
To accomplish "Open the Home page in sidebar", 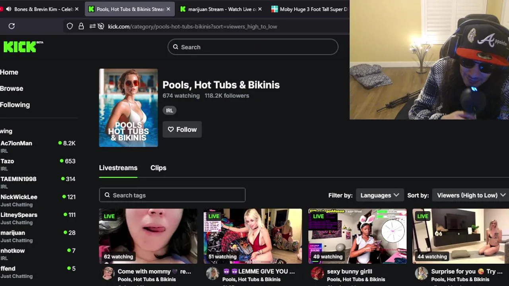I will point(9,72).
